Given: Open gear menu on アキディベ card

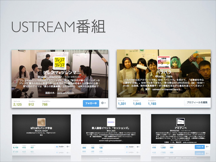Looking at the screenshot, I should [x=207, y=147].
